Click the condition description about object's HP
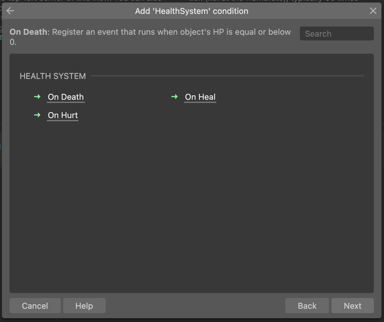384x322 pixels. point(171,32)
